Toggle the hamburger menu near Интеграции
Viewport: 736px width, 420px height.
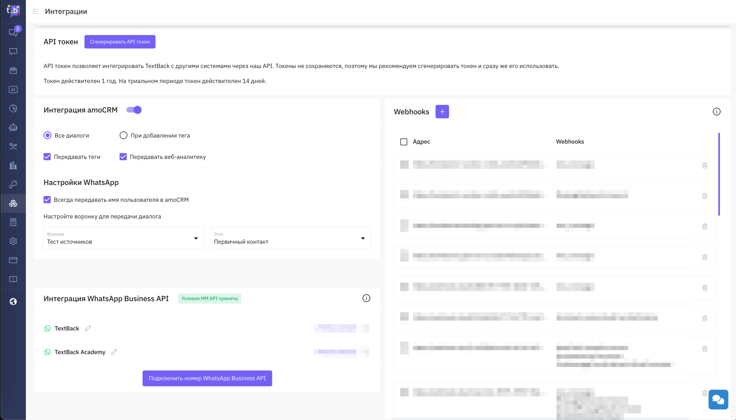[35, 11]
